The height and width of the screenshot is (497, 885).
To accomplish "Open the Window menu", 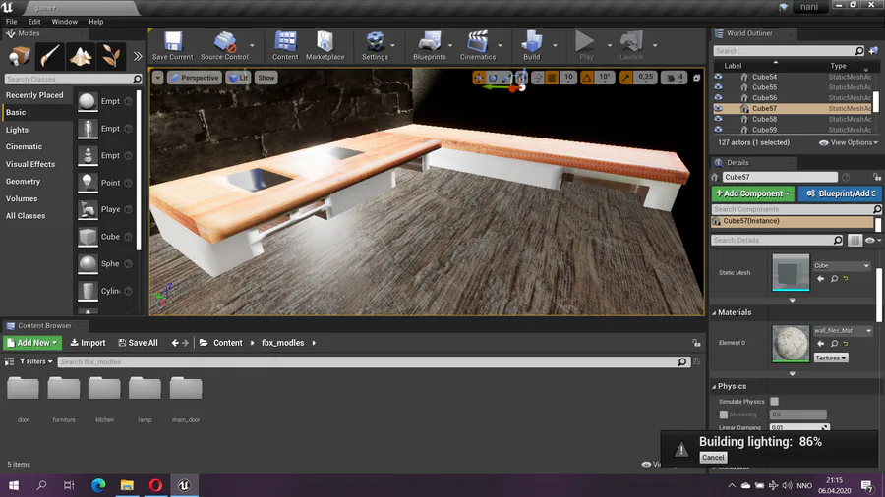I will click(64, 22).
